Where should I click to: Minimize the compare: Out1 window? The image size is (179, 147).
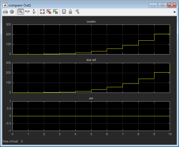153,5
